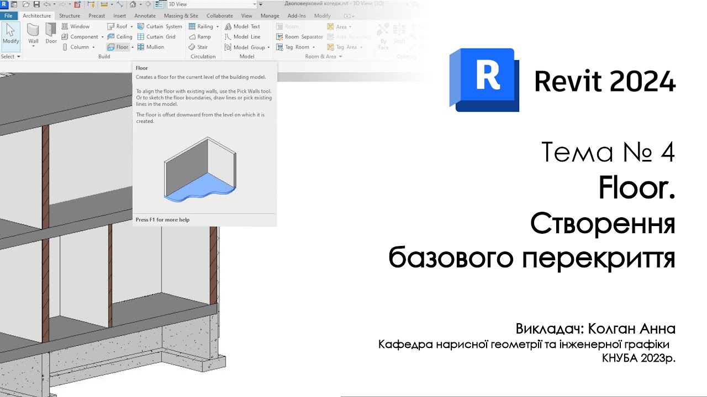Switch to the Collaborate ribbon tab
This screenshot has width=707, height=397.
click(x=220, y=16)
